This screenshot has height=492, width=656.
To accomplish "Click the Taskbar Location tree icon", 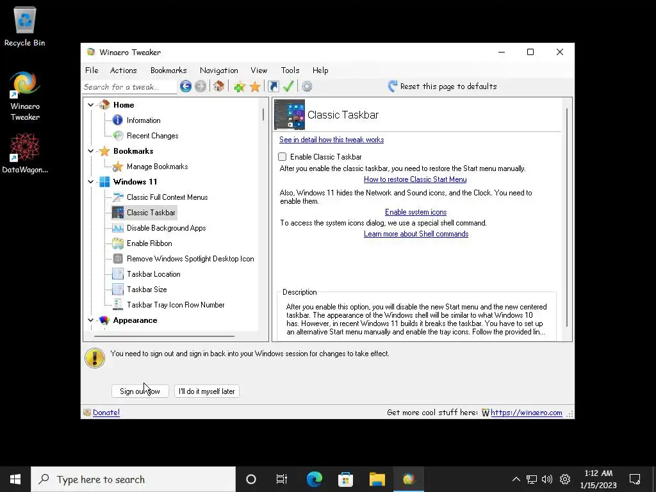I will coord(118,274).
